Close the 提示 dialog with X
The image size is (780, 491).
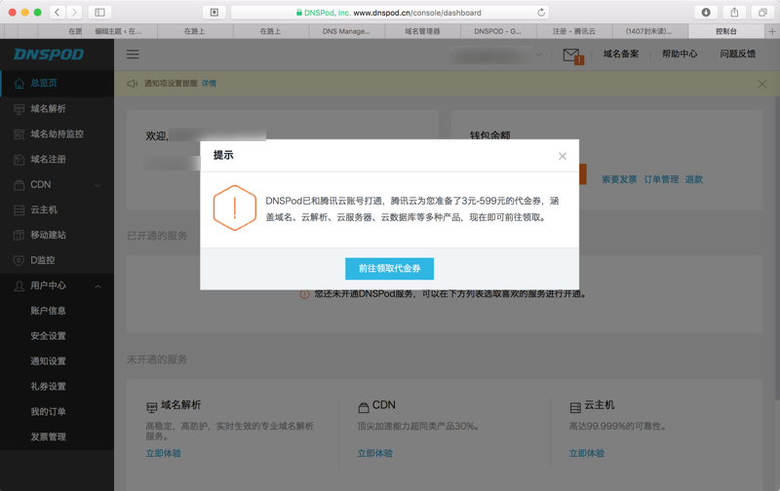[x=563, y=156]
